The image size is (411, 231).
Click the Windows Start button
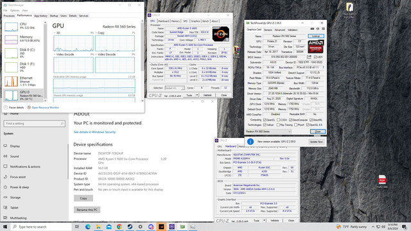pos(5,227)
